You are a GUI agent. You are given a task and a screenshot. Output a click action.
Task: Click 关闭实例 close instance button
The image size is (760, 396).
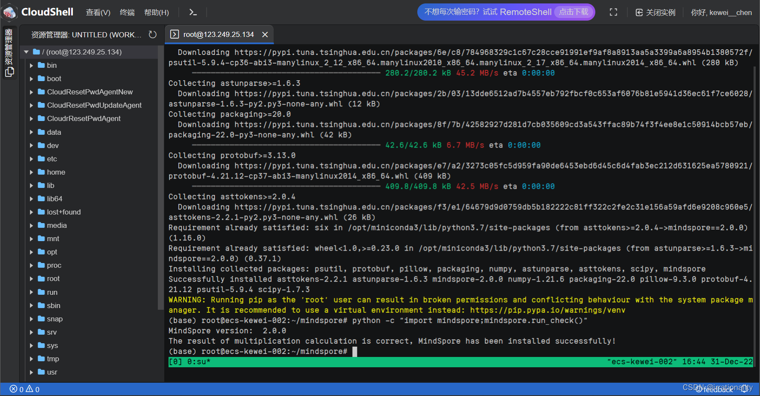(655, 12)
